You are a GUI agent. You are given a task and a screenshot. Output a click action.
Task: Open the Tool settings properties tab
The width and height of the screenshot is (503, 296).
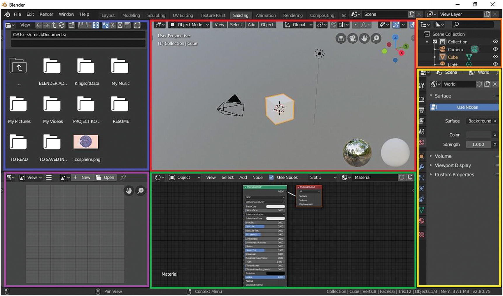click(x=422, y=85)
